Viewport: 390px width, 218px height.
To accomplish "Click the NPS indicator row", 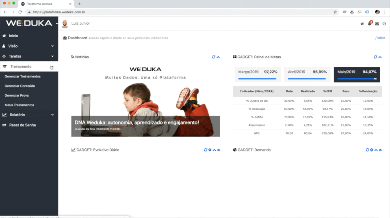I will coord(308,133).
